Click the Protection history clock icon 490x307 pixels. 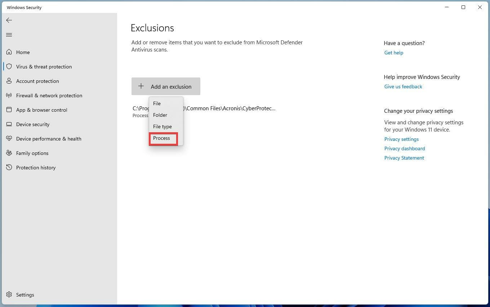point(9,167)
